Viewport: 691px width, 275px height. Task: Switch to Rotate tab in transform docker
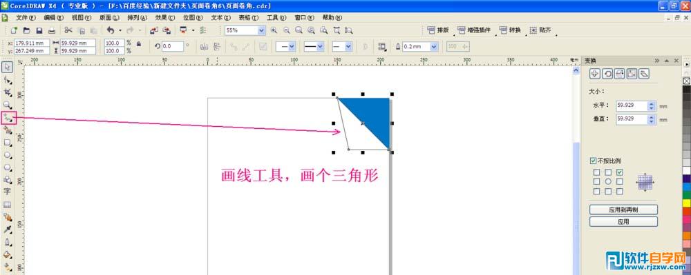(607, 74)
